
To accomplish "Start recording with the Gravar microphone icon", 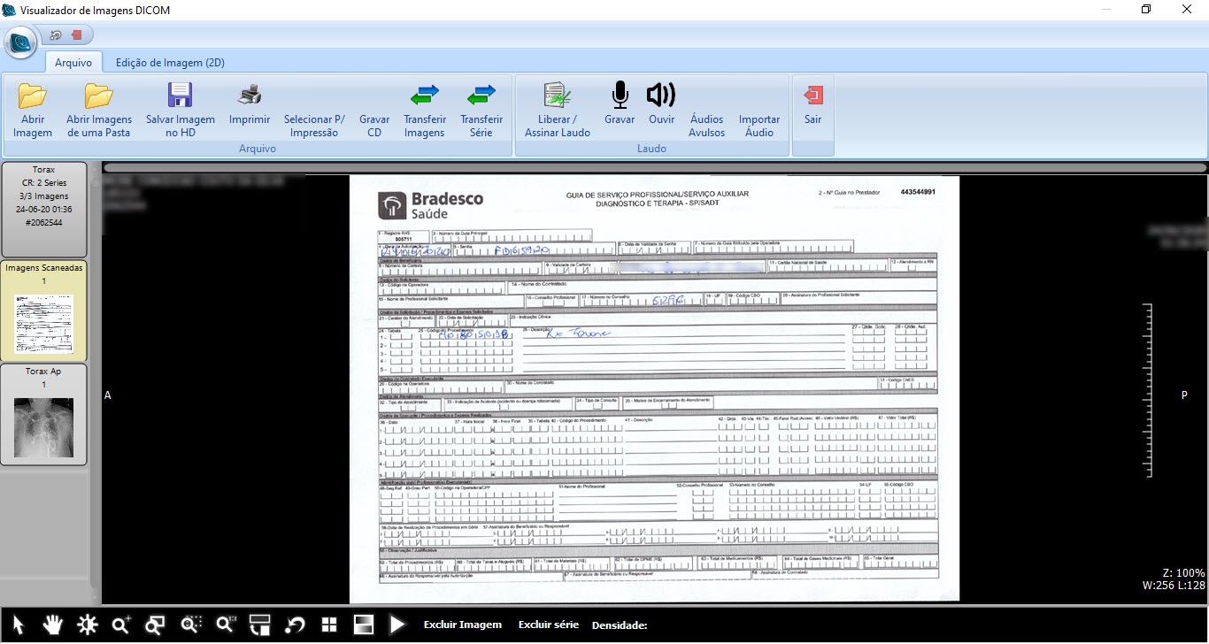I will (620, 96).
